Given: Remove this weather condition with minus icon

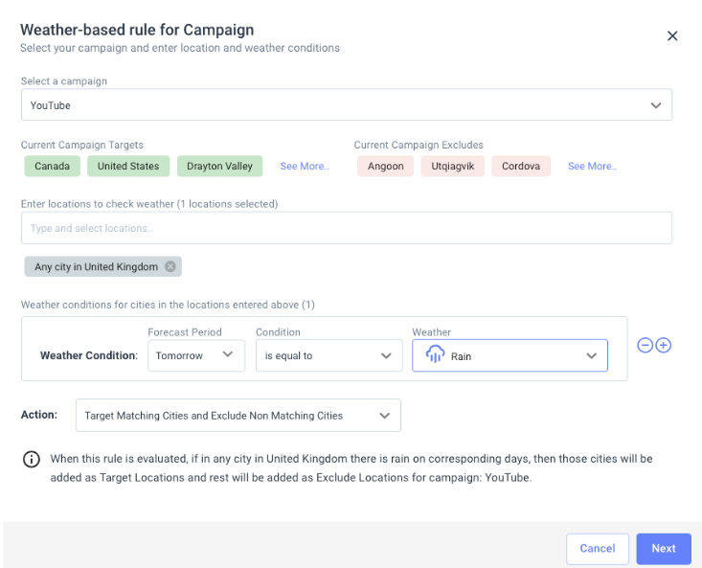Looking at the screenshot, I should click(x=645, y=345).
